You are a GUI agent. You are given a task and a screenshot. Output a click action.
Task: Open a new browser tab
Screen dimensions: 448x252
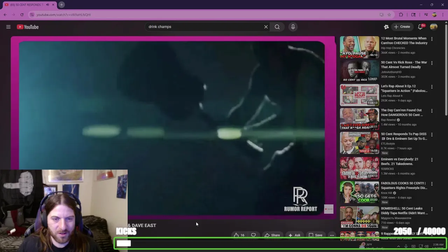click(x=61, y=5)
